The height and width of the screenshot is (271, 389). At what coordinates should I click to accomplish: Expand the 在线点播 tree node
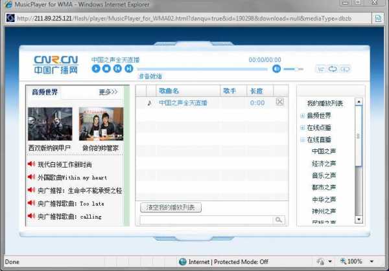[302, 127]
